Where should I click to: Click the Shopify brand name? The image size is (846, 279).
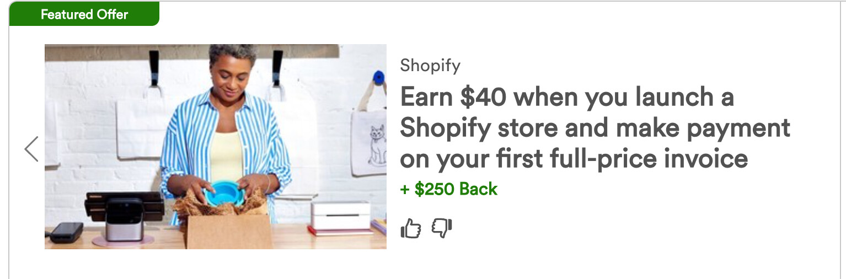pos(430,66)
